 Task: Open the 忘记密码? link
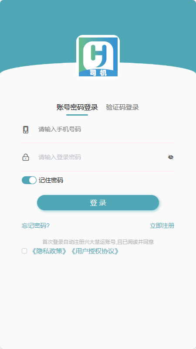[x=36, y=226]
